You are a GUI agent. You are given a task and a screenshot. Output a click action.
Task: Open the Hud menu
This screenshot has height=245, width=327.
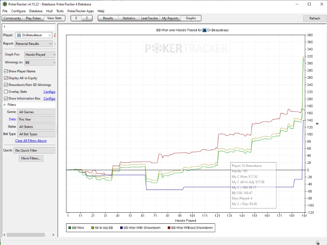pyautogui.click(x=49, y=11)
